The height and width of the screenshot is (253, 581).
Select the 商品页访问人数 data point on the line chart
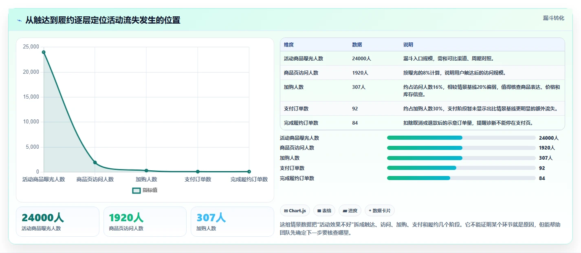pyautogui.click(x=95, y=163)
